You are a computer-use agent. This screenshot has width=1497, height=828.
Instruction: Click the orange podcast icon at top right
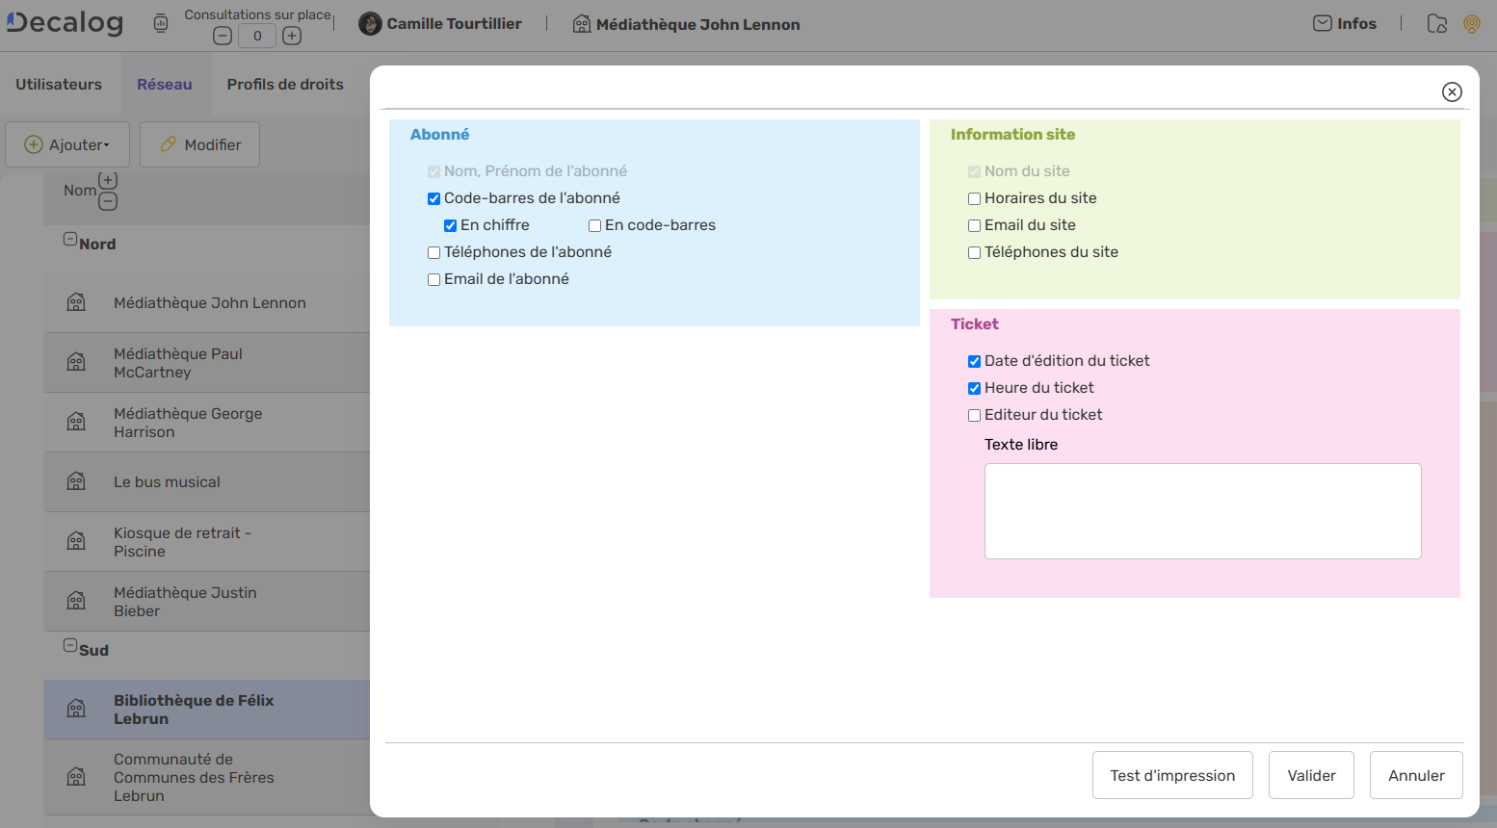coord(1471,24)
